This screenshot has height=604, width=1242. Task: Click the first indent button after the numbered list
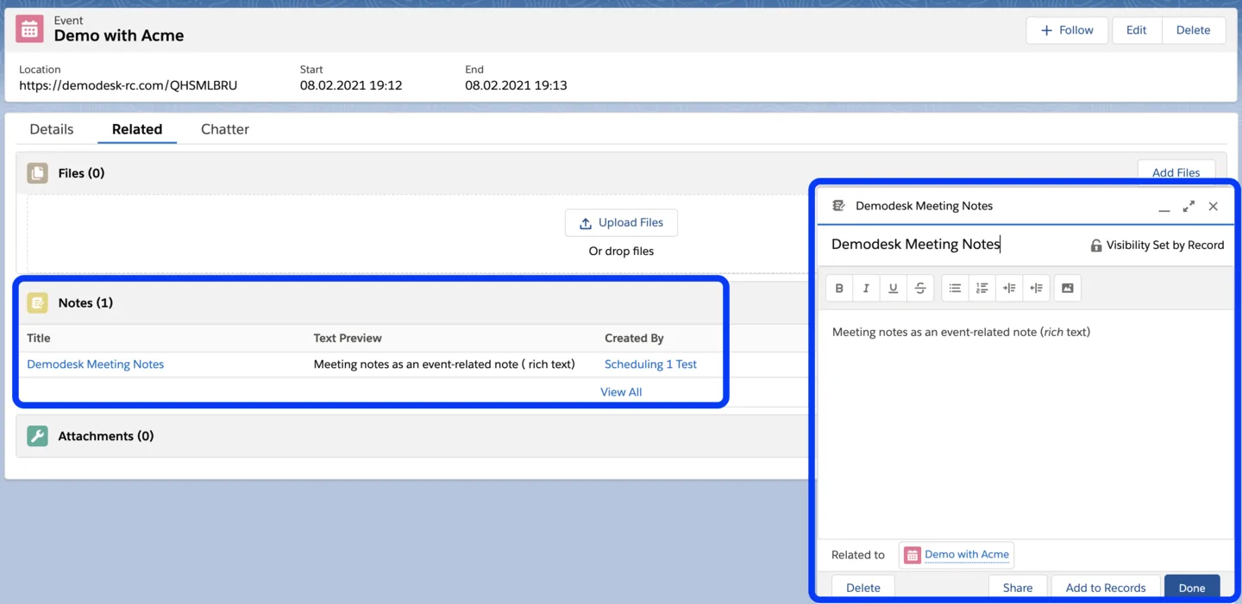click(1009, 288)
